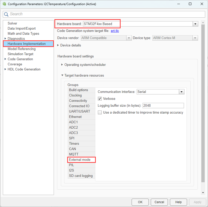Collapse Target hardware resources section

(x=62, y=75)
